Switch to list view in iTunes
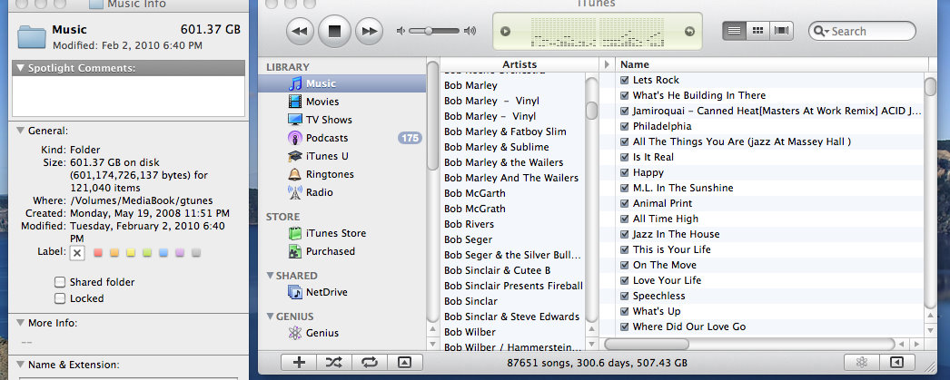 tap(735, 31)
